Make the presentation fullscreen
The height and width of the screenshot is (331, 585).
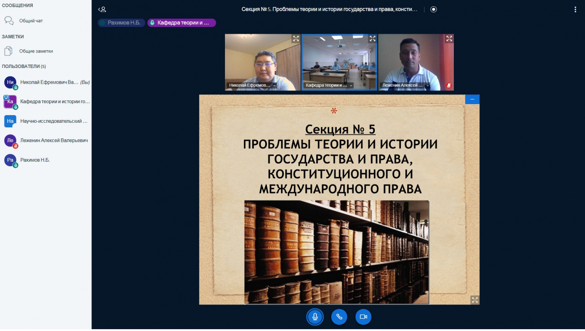coord(474,299)
